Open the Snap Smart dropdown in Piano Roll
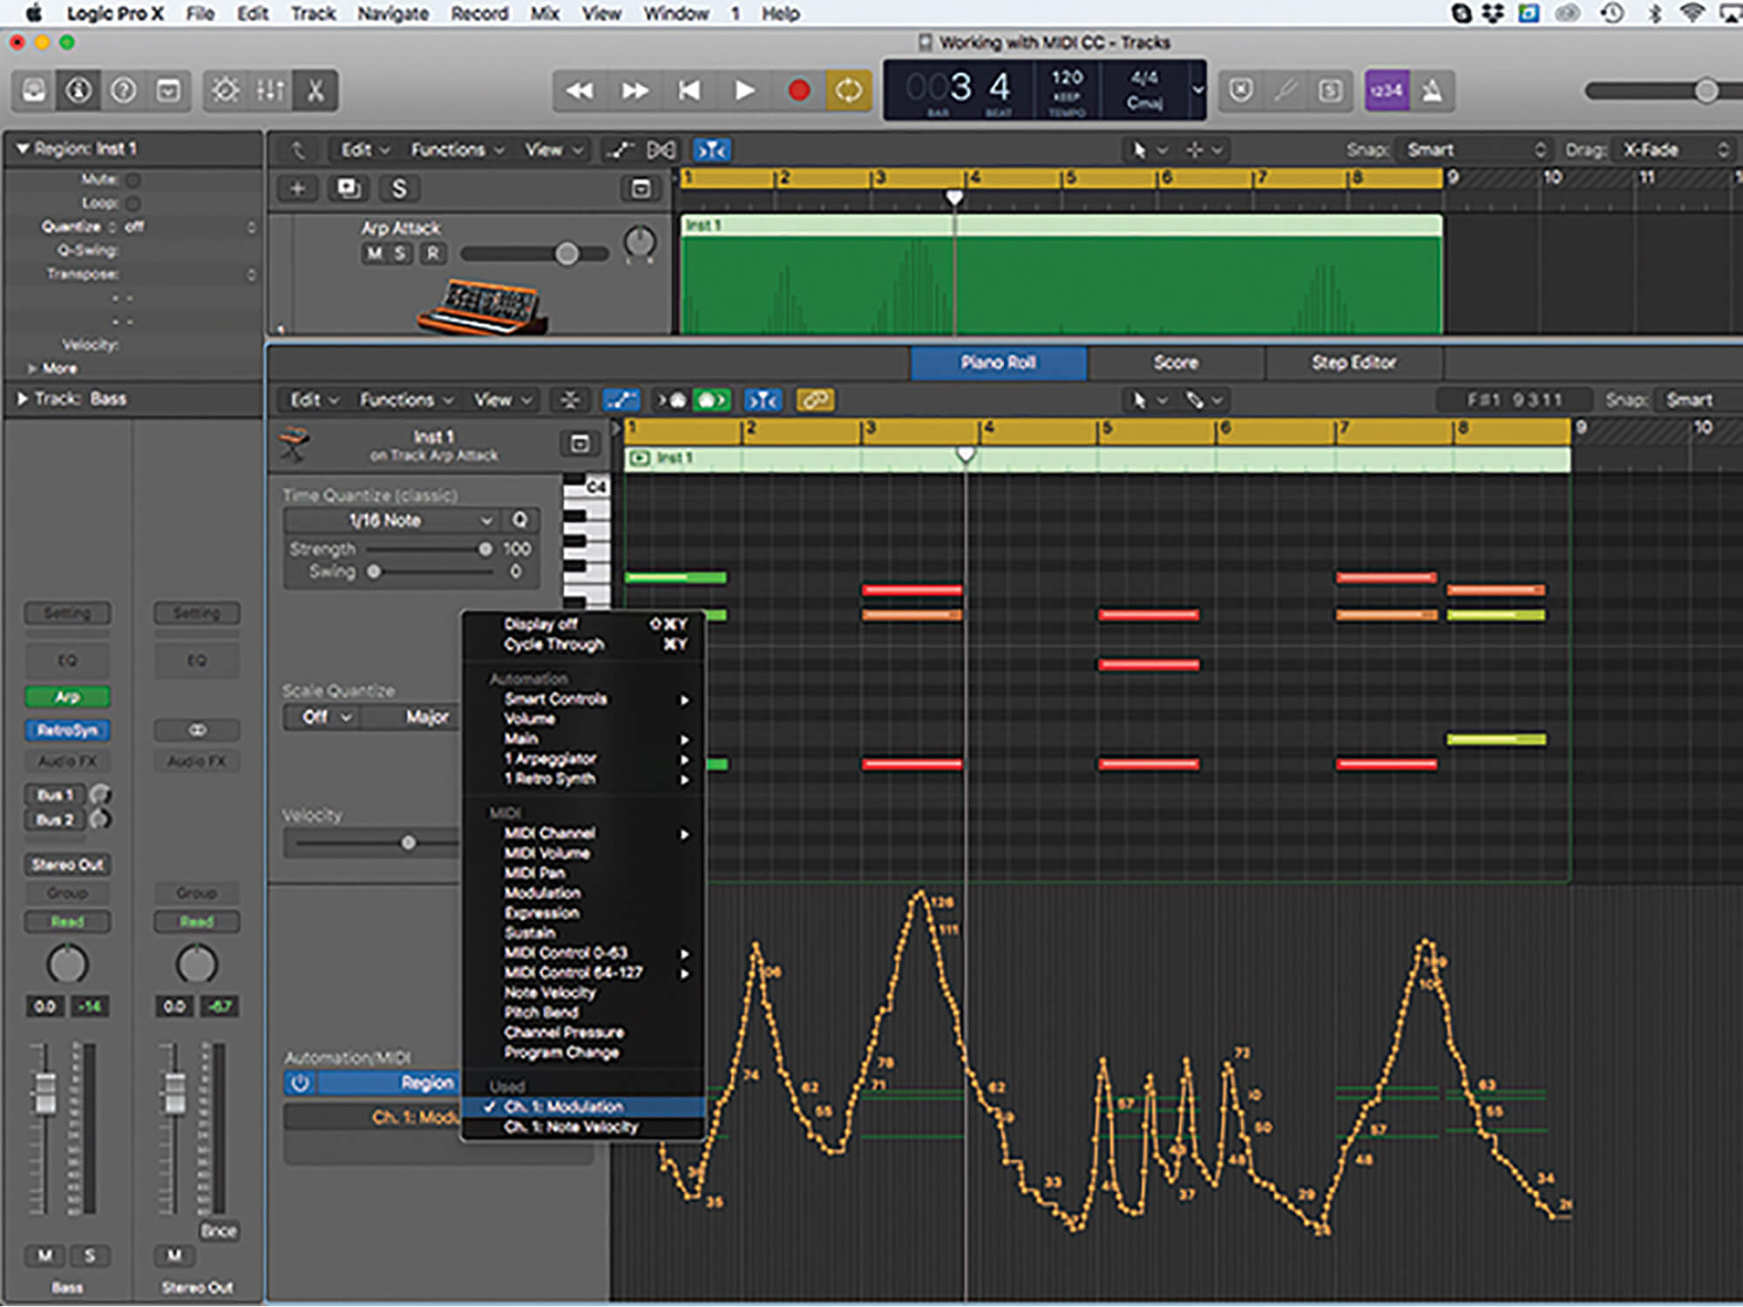The image size is (1743, 1307). pos(1689,400)
